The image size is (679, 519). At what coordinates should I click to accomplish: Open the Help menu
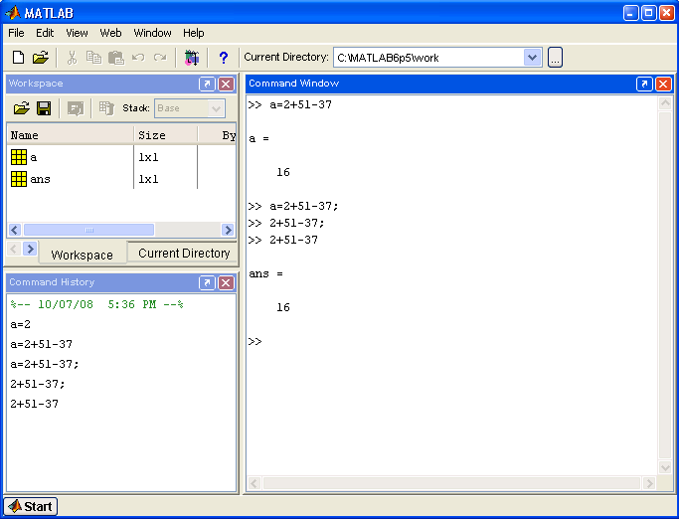[x=193, y=33]
